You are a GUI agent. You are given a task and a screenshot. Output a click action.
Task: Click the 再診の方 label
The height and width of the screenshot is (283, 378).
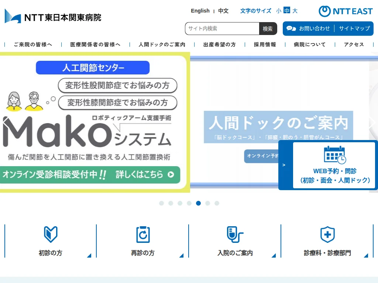(x=143, y=253)
